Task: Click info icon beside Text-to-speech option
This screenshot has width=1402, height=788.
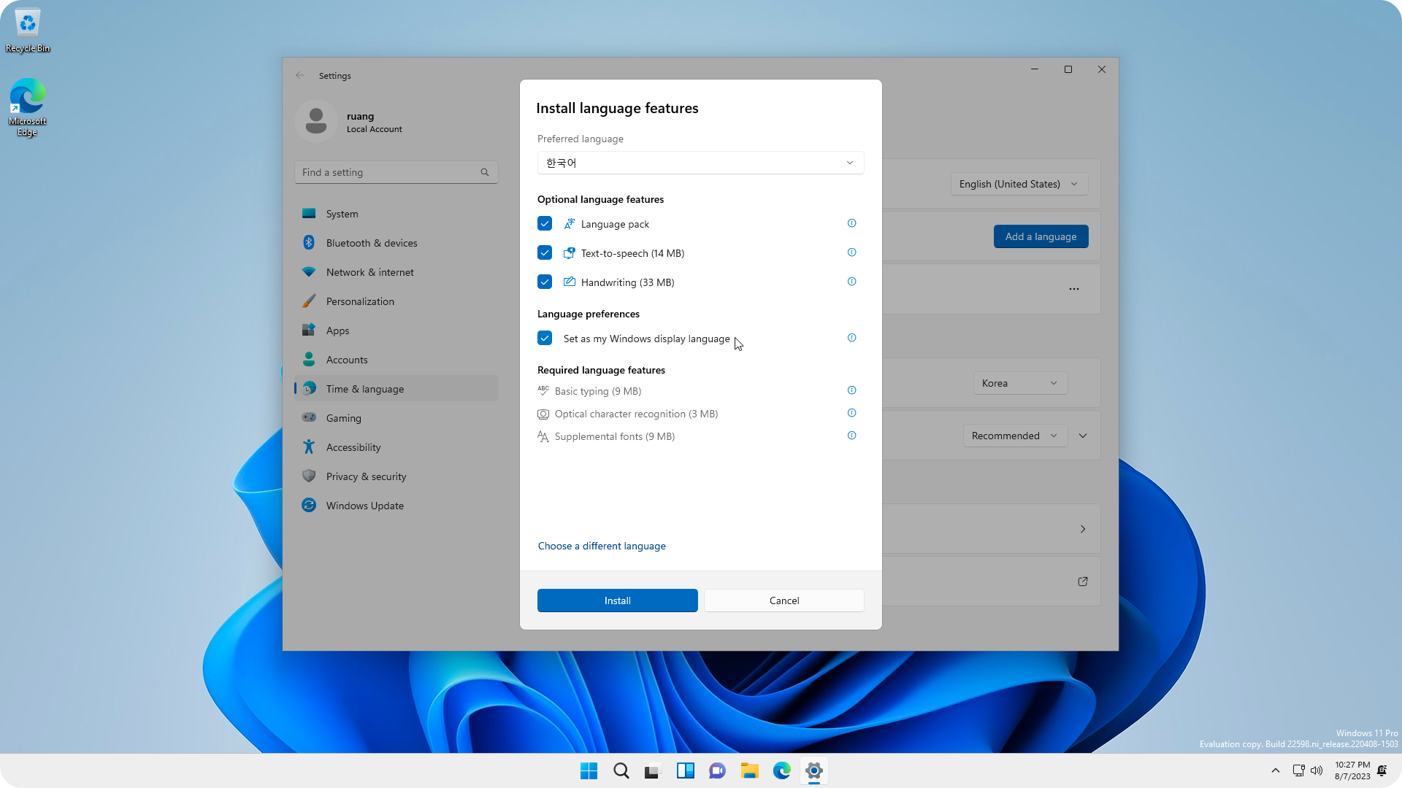Action: coord(851,252)
